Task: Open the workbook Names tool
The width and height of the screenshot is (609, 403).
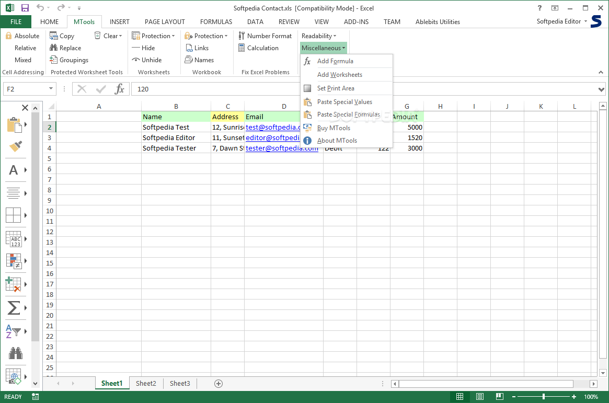Action: (x=199, y=60)
